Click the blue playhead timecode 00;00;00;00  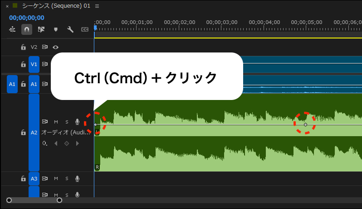27,18
